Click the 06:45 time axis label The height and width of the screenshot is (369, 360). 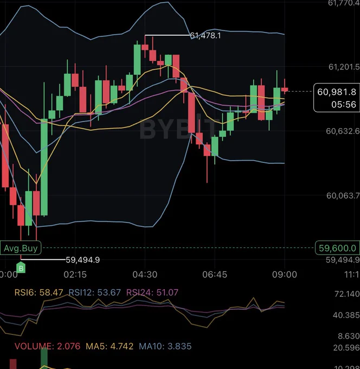pyautogui.click(x=215, y=275)
